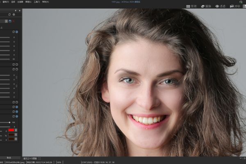Click the small lock icon in left panel

pyautogui.click(x=2, y=27)
